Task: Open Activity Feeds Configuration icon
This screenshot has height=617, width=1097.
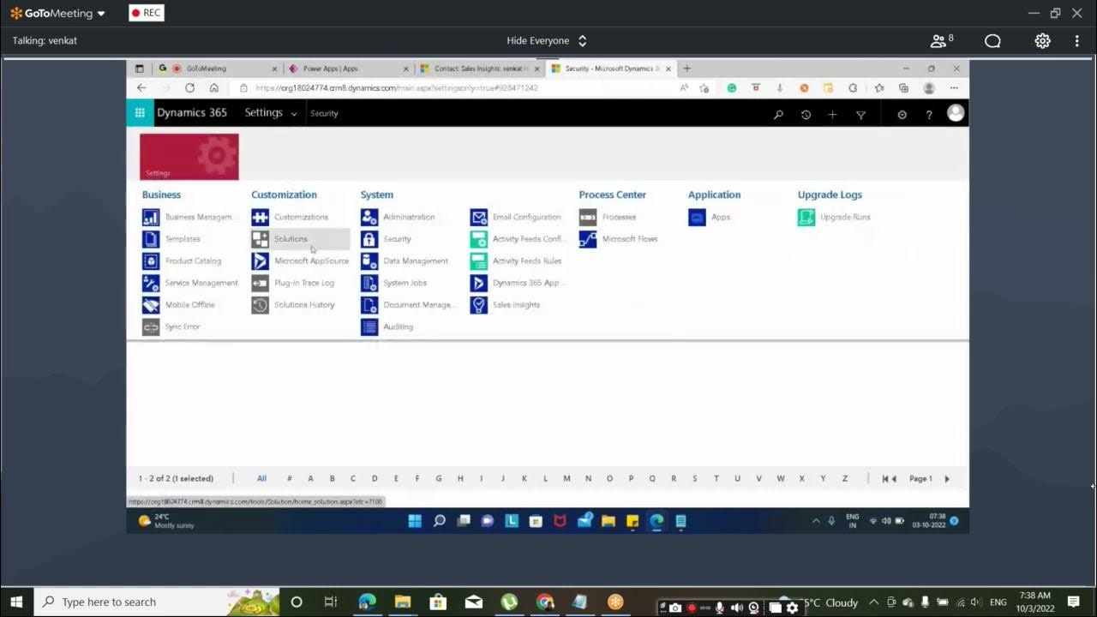Action: pos(478,239)
